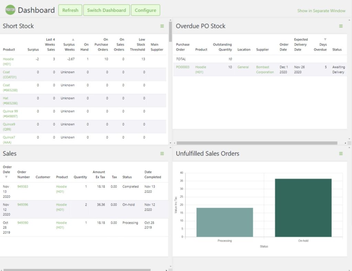Click the -2.67 surplus weeks value
Screen dimensions: 352x271
tap(71, 59)
